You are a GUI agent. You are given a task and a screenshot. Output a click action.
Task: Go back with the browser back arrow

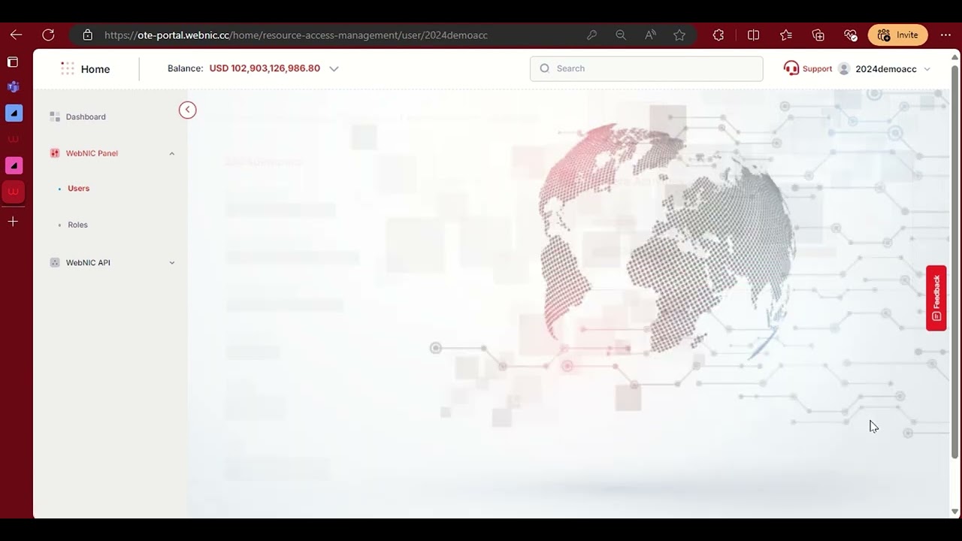(x=16, y=35)
